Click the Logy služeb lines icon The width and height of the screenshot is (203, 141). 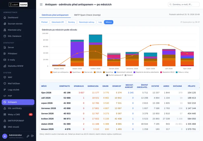tap(5, 90)
